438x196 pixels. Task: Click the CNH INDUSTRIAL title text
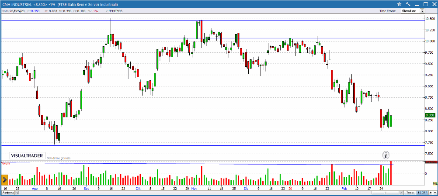pyautogui.click(x=17, y=4)
